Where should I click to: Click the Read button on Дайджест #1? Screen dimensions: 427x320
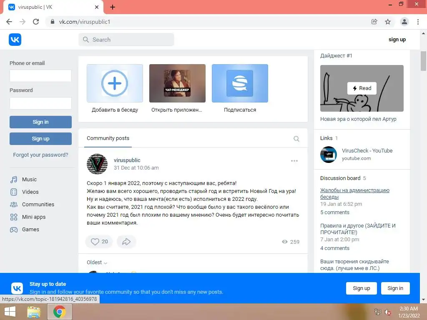(362, 88)
